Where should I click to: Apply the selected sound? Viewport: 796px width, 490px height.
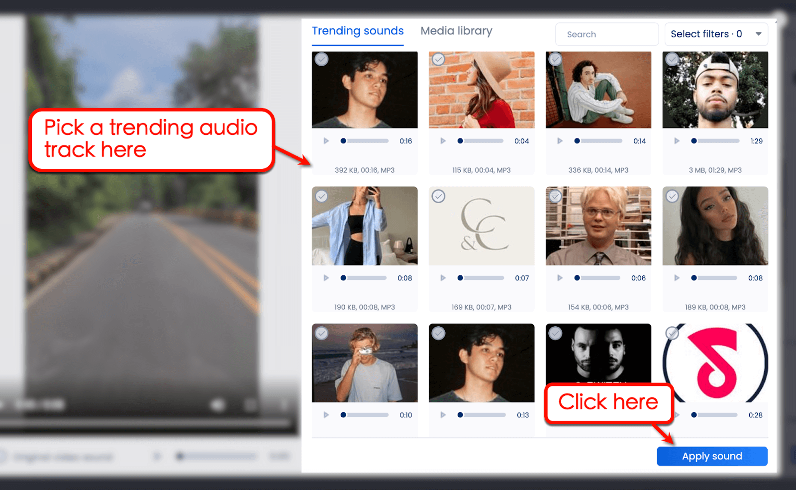click(712, 456)
